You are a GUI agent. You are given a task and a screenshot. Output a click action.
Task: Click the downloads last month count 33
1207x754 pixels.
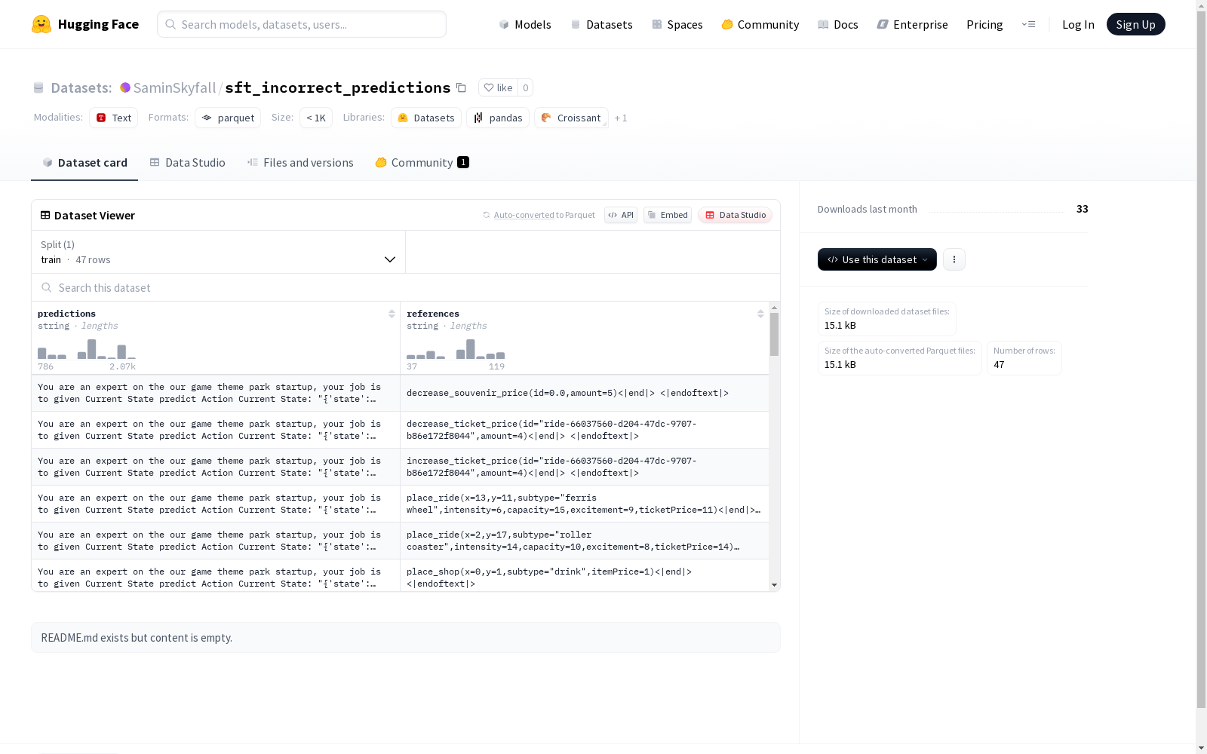(1082, 209)
